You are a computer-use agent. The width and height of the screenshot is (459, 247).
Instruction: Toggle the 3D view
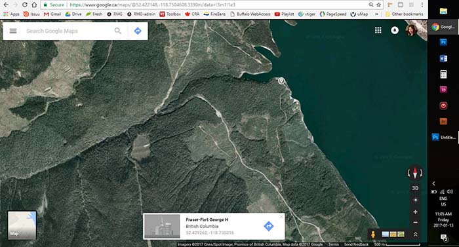click(x=415, y=188)
